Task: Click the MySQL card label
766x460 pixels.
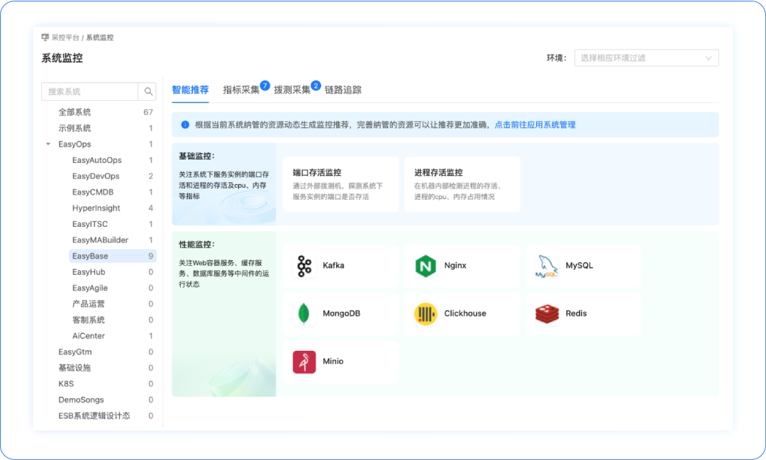Action: pyautogui.click(x=579, y=265)
